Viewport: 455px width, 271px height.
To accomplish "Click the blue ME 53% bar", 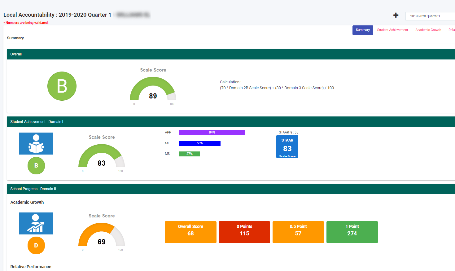I will [199, 143].
